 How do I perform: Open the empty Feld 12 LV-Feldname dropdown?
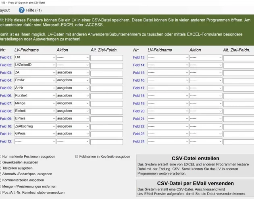54,141
